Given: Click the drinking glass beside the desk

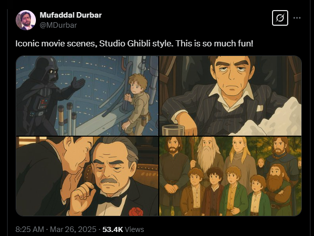Looking at the screenshot, I should pos(171,129).
